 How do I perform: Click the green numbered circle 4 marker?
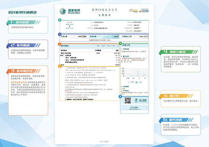(x=120, y=43)
